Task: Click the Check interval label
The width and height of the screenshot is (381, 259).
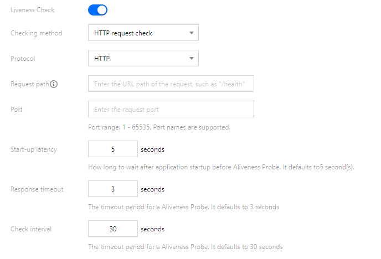Action: [x=33, y=229]
